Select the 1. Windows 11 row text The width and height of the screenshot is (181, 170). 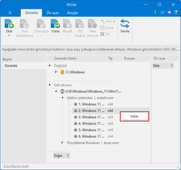pos(91,104)
